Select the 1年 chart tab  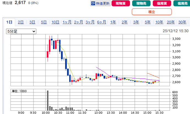pos(113,22)
